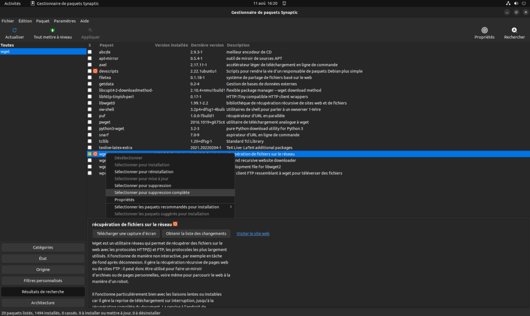Toggle the status checkbox for pwget
530x316 pixels.
(x=90, y=122)
